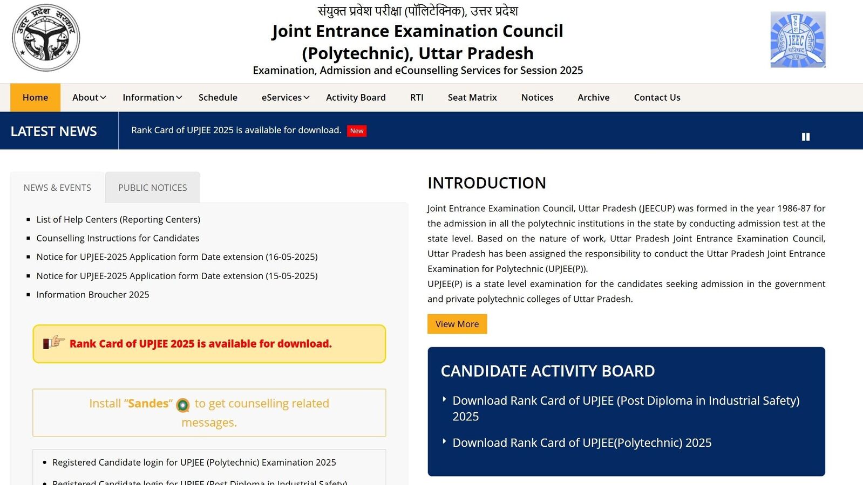Click the red New badge in news

(x=356, y=131)
